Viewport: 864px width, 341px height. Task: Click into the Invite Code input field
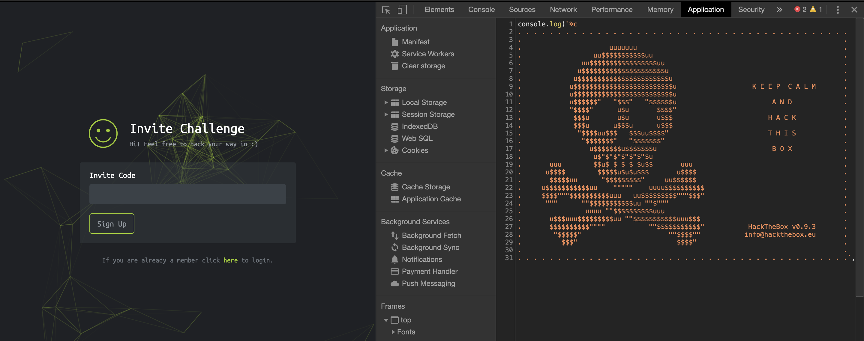(x=187, y=194)
